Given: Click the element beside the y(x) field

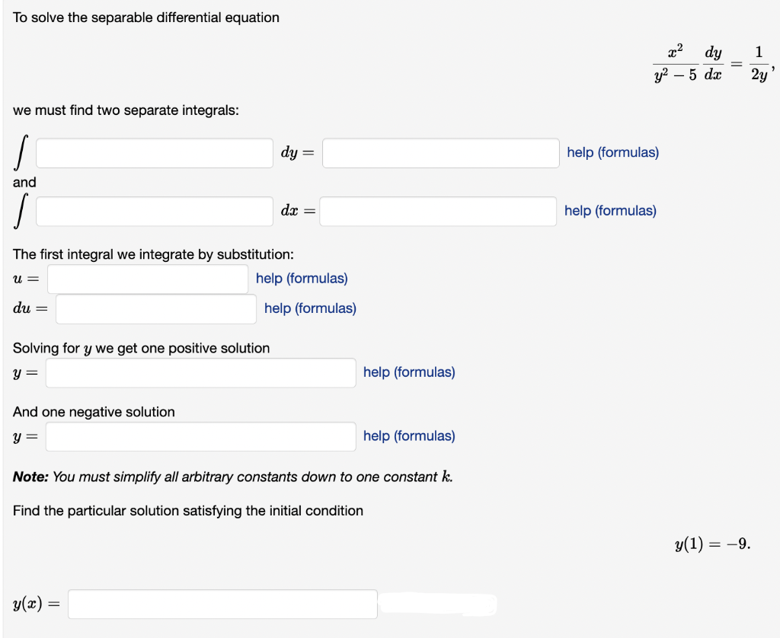Looking at the screenshot, I should (x=438, y=604).
